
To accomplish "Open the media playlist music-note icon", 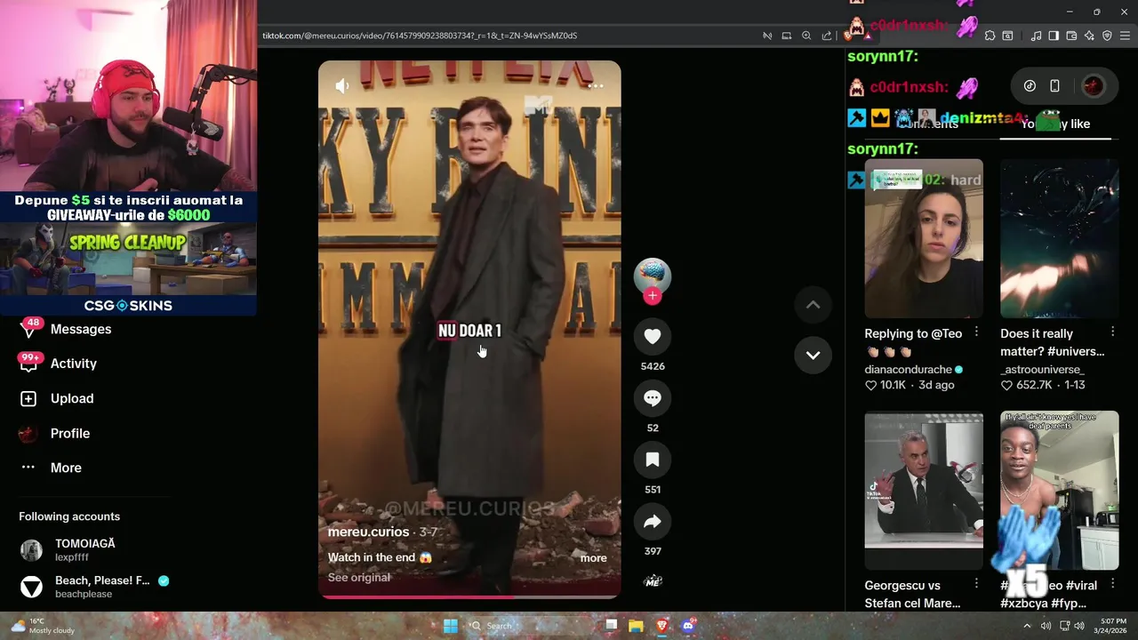I will [1036, 36].
